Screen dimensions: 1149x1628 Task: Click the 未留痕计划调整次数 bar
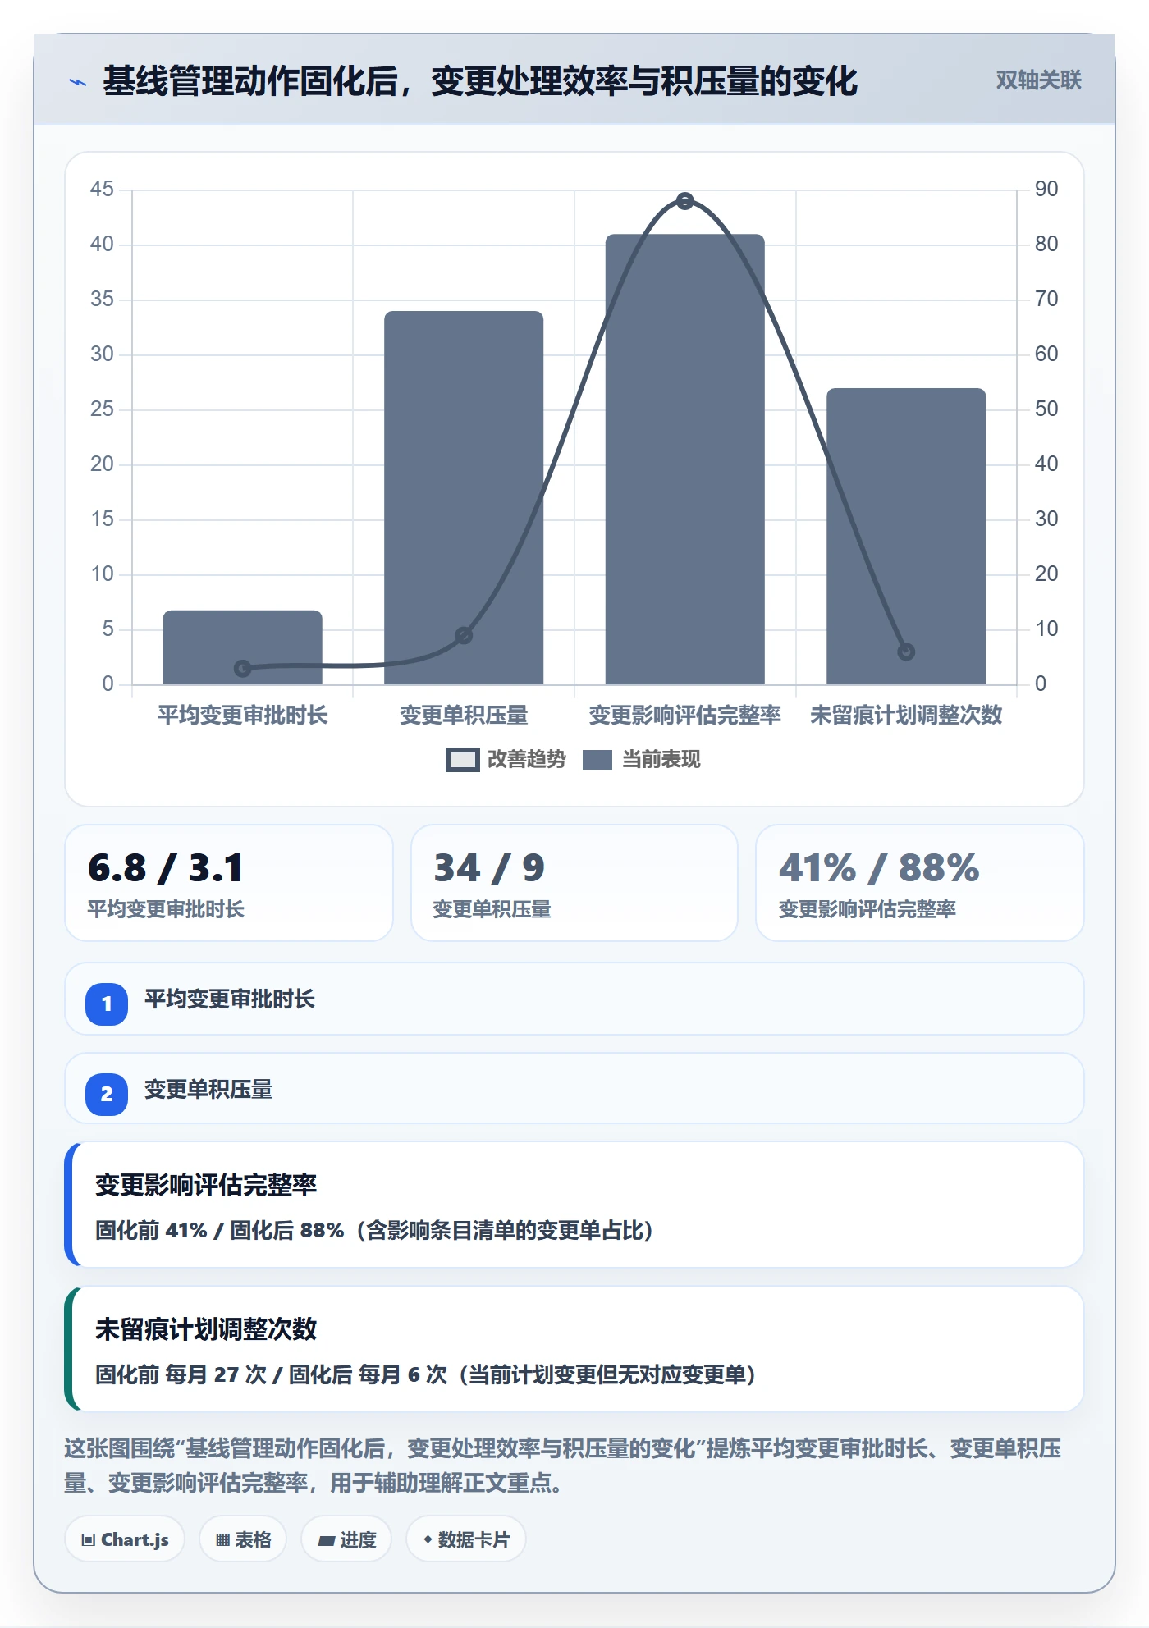[906, 537]
